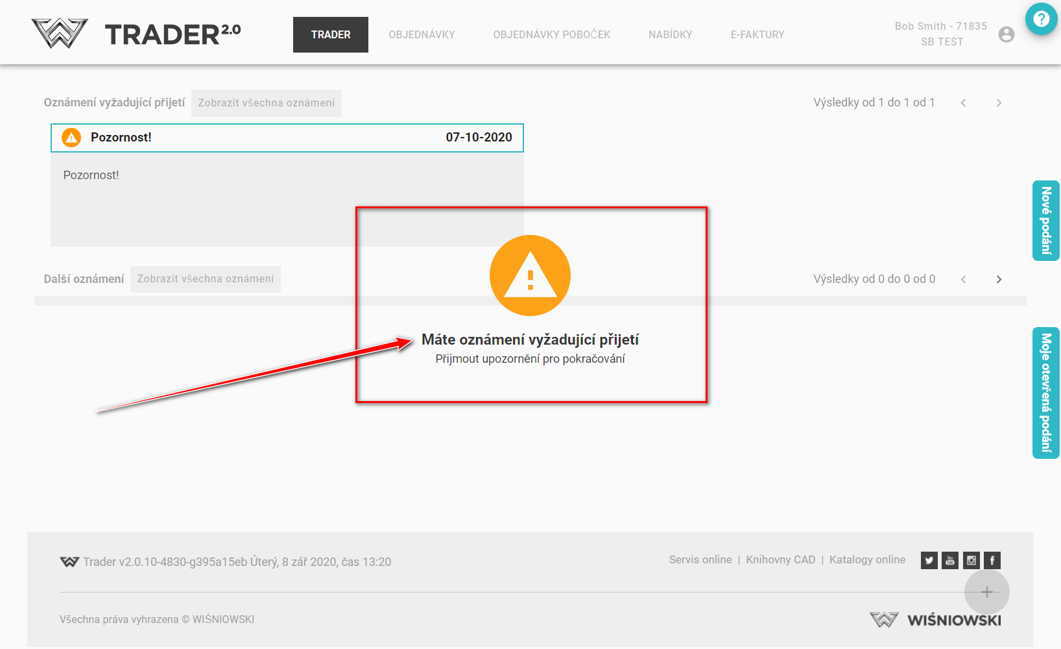Click the user profile avatar icon
Image resolution: width=1061 pixels, height=649 pixels.
[1006, 34]
